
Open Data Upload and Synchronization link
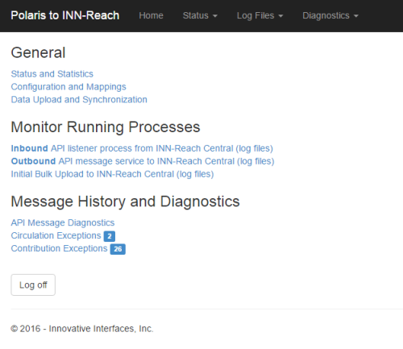[x=79, y=100]
